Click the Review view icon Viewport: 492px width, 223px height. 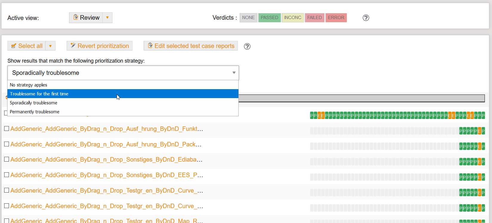(76, 17)
